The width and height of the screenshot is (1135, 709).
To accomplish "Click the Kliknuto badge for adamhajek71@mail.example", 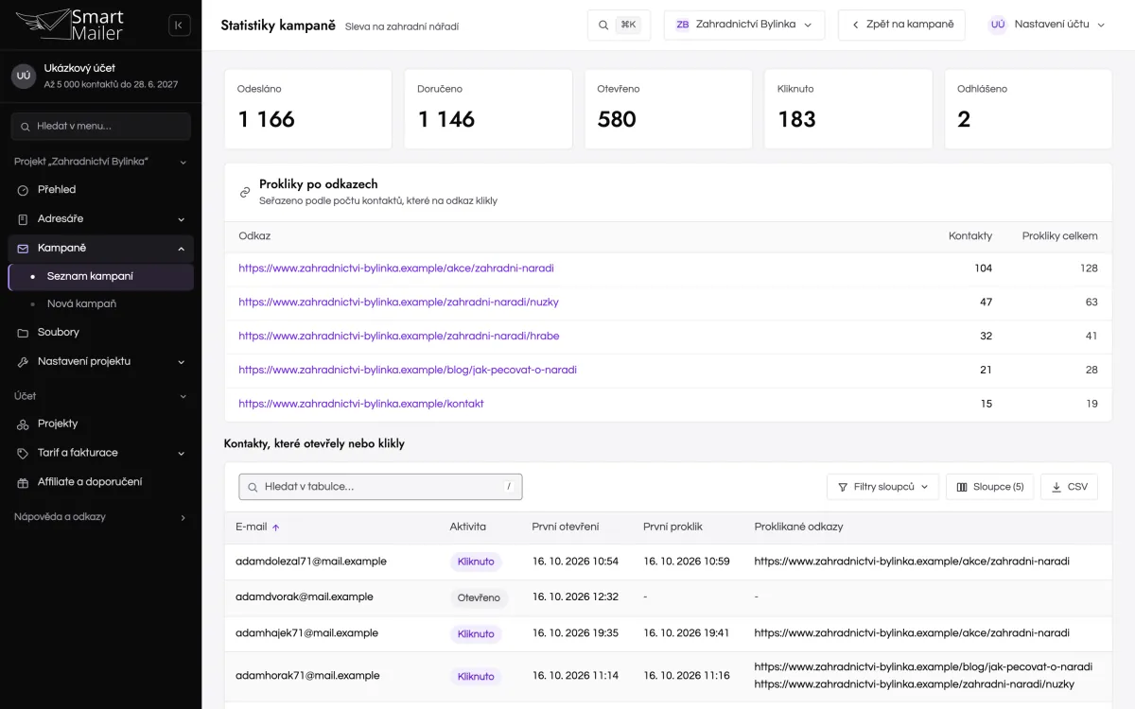I will pyautogui.click(x=476, y=634).
